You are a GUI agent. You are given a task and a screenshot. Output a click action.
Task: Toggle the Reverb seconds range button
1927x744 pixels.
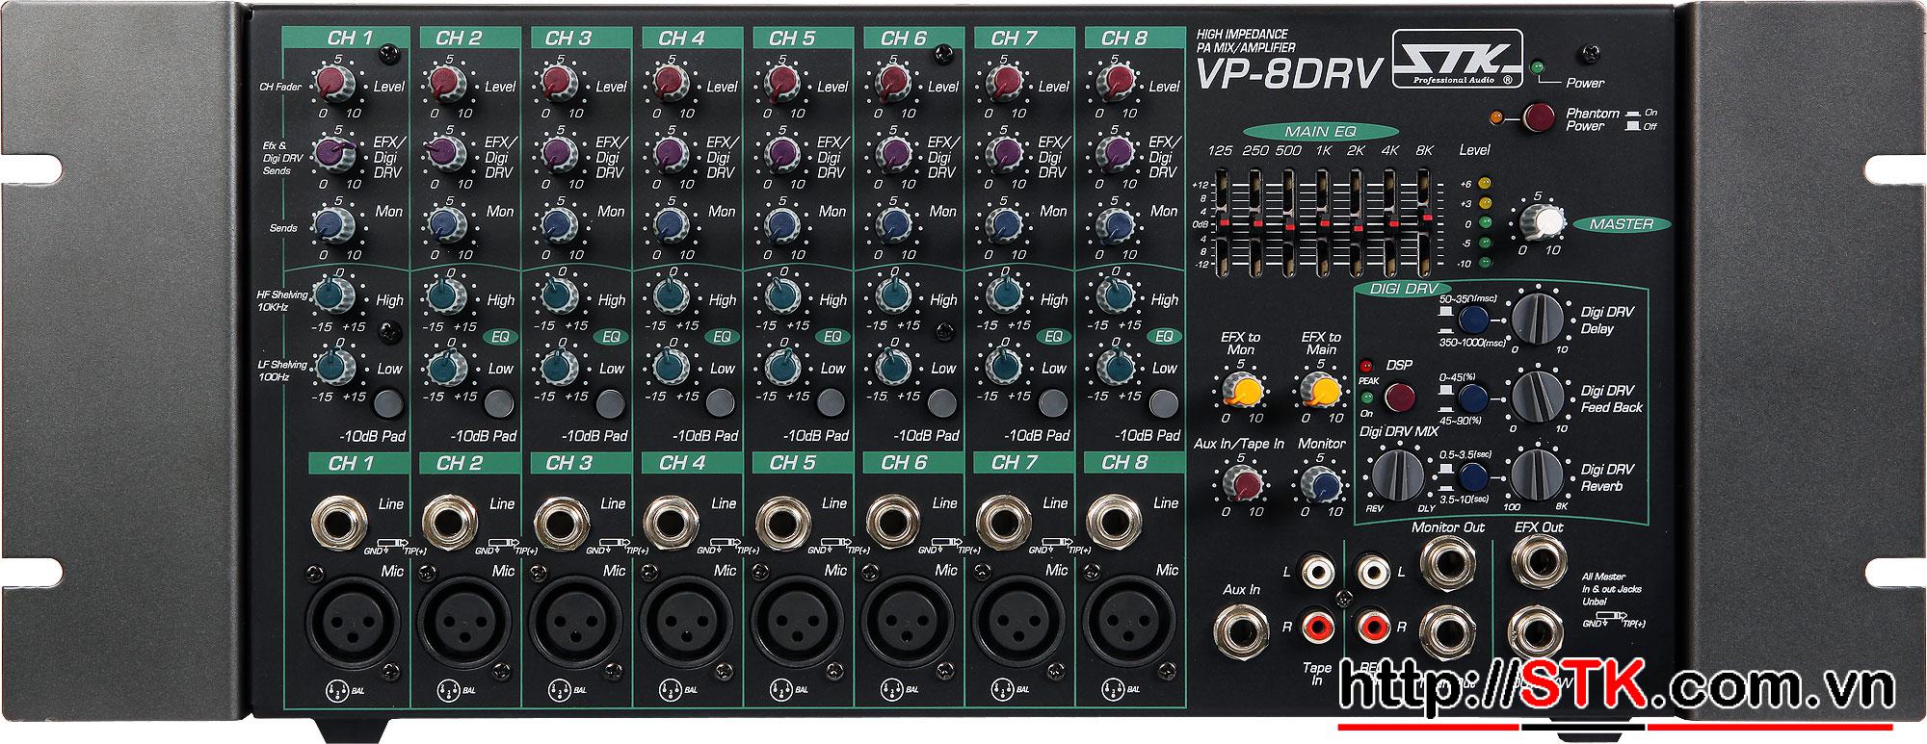tap(1472, 476)
